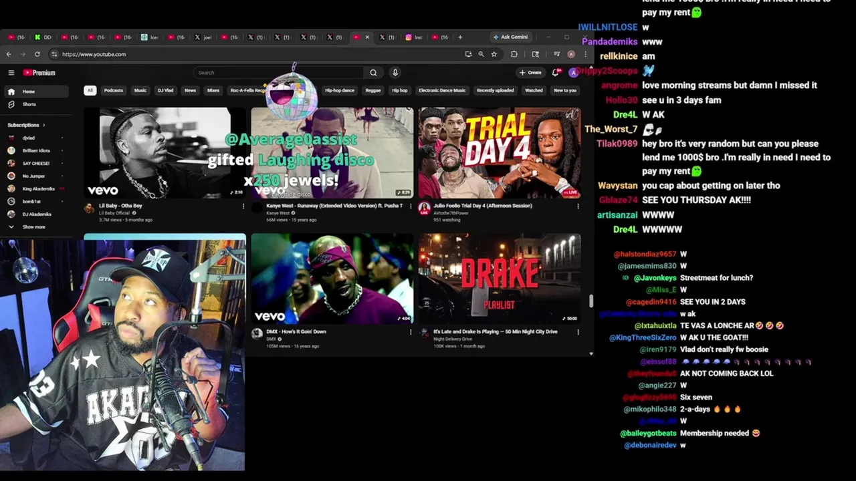Open DMX - How's It Goin' Down title
This screenshot has width=856, height=481.
click(296, 331)
